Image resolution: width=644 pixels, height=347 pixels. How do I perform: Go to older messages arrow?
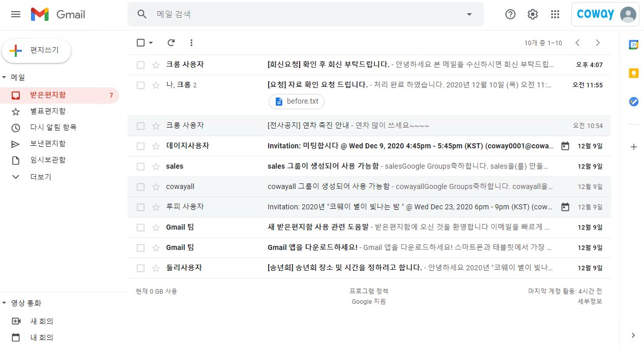click(598, 43)
